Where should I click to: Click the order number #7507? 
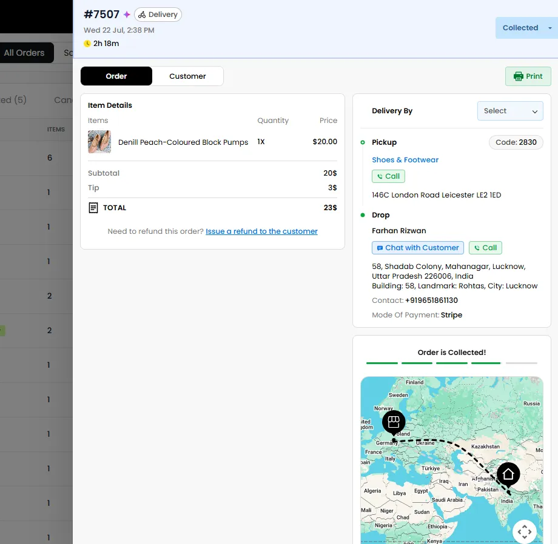click(x=101, y=14)
